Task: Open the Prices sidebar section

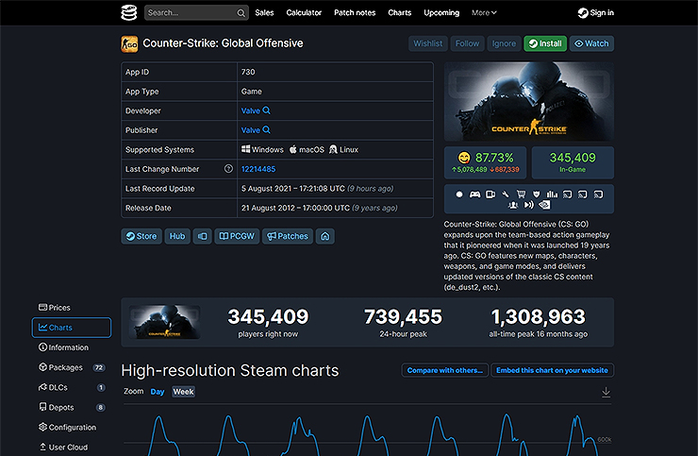Action: tap(55, 308)
